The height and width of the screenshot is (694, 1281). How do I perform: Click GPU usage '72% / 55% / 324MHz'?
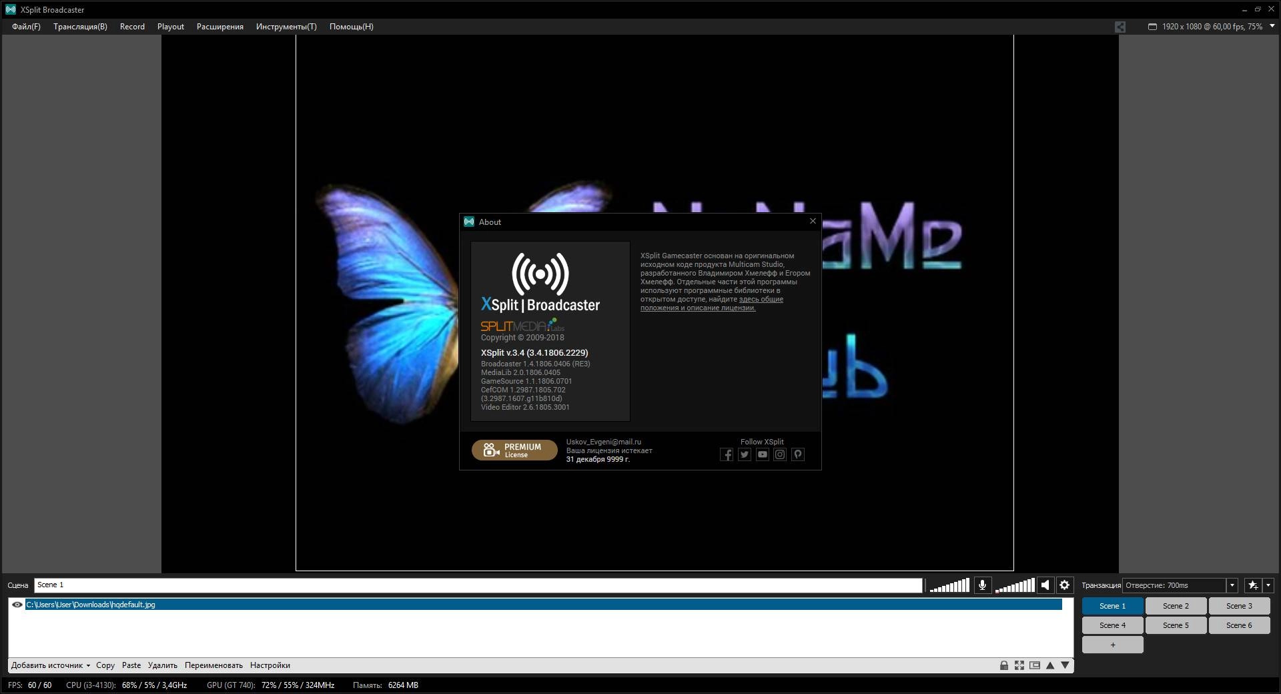[x=298, y=685]
